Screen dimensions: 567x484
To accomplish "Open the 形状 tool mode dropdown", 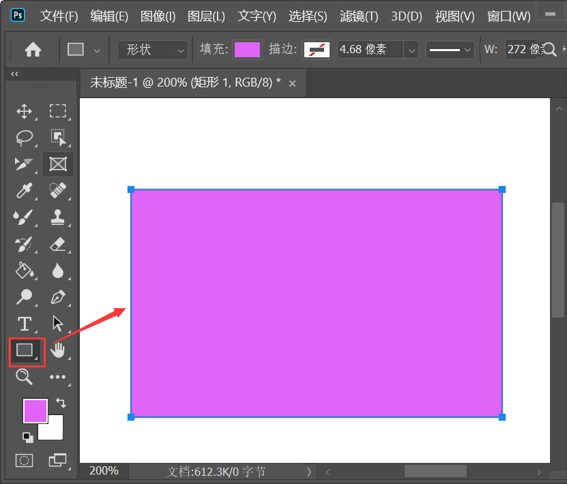I will pos(152,49).
